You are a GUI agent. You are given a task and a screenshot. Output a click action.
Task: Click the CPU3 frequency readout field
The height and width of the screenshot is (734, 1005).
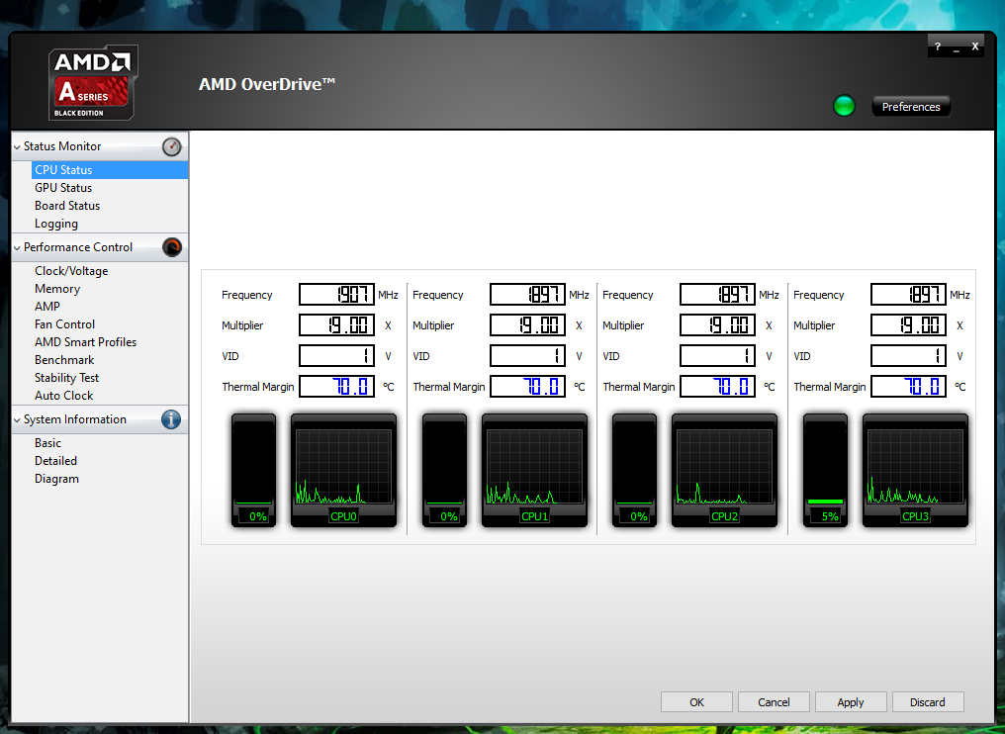(908, 294)
